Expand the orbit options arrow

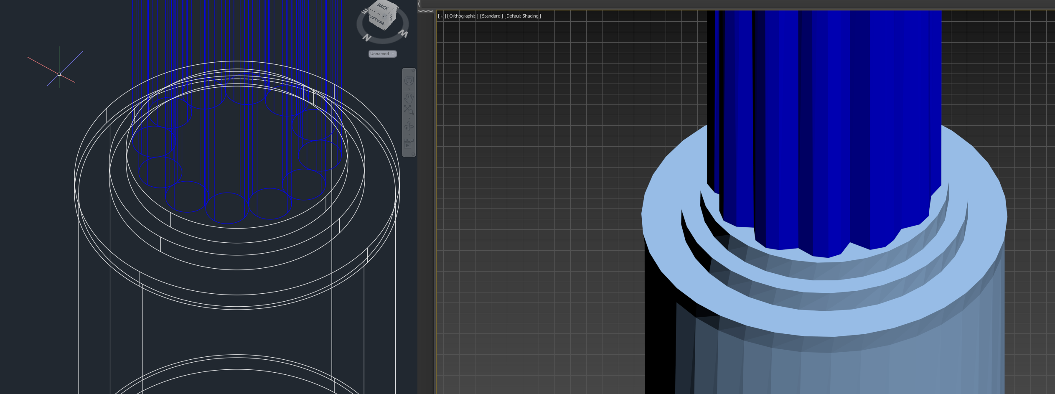click(x=409, y=134)
